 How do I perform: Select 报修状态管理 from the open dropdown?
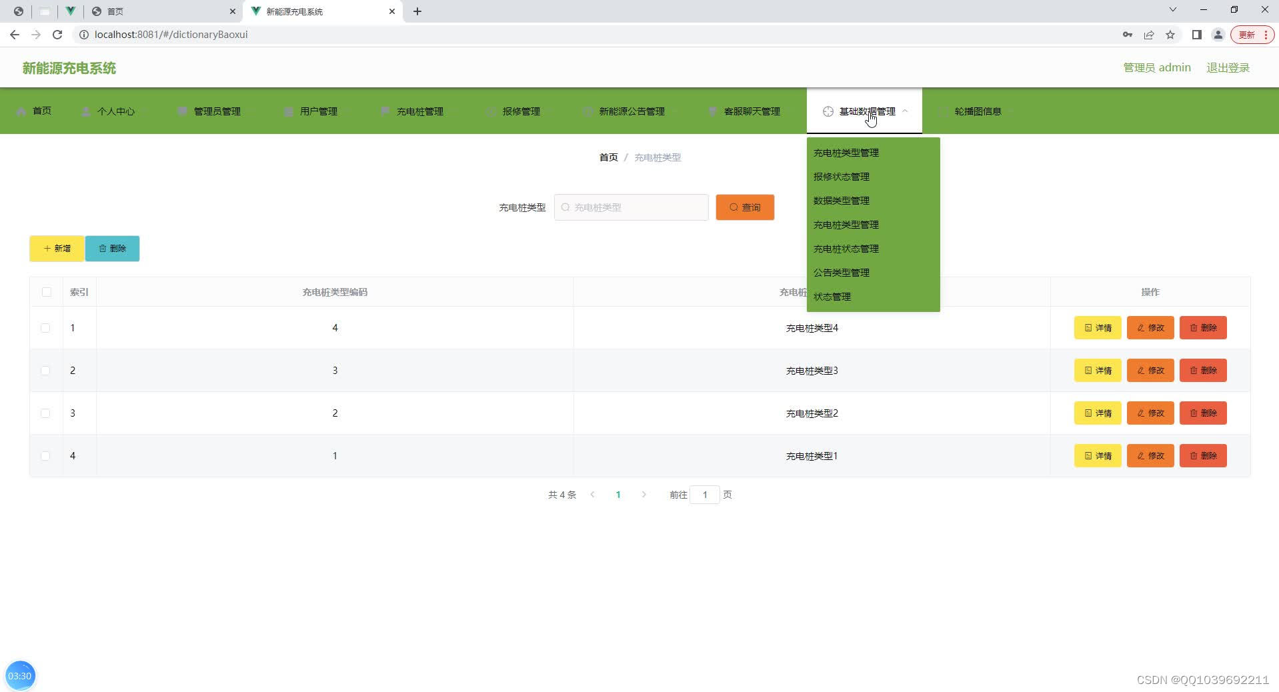[842, 176]
